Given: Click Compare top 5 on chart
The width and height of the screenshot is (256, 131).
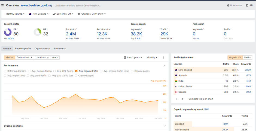Looking at the screenshot, I should point(201,99).
